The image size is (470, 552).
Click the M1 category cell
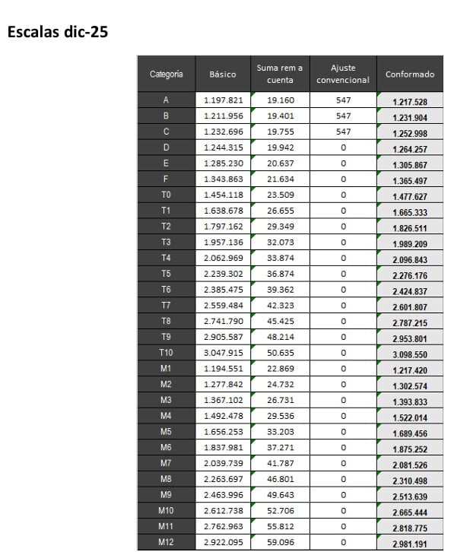coord(166,369)
